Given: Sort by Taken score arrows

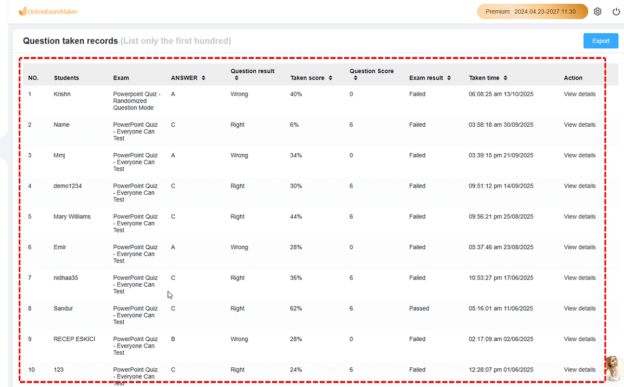Looking at the screenshot, I should (330, 78).
